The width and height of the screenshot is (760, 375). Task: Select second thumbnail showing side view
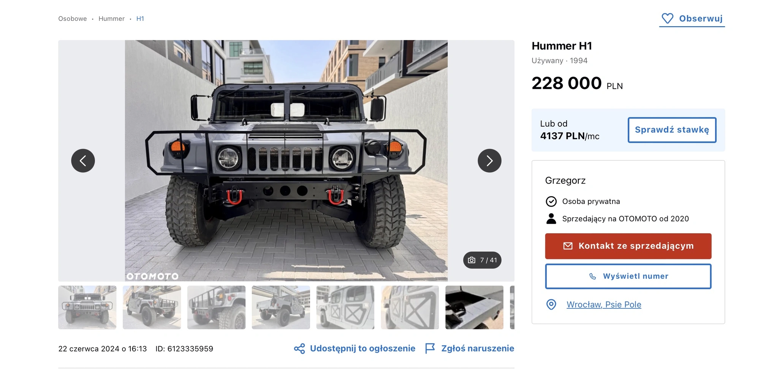152,307
